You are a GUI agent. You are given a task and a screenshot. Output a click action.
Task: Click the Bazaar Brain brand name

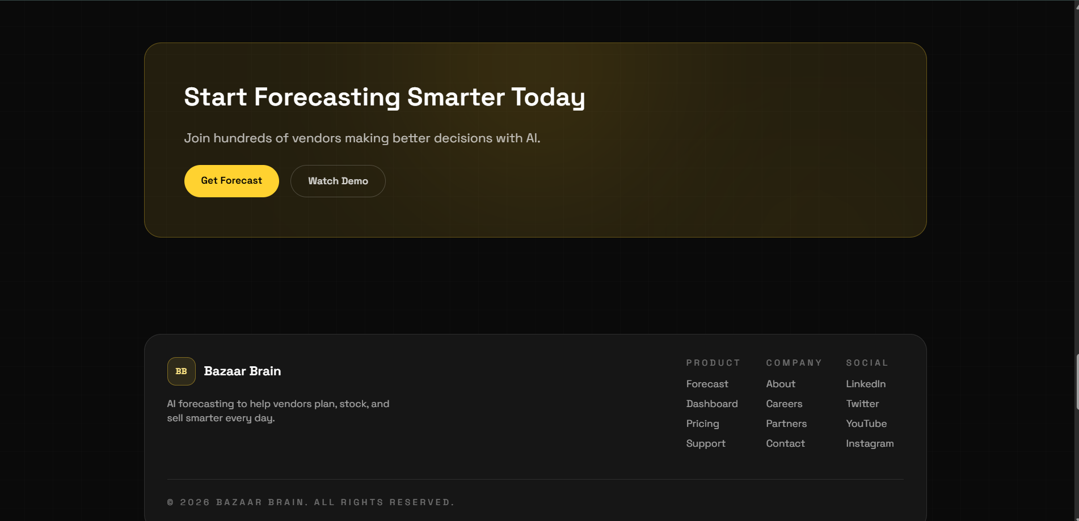click(242, 371)
